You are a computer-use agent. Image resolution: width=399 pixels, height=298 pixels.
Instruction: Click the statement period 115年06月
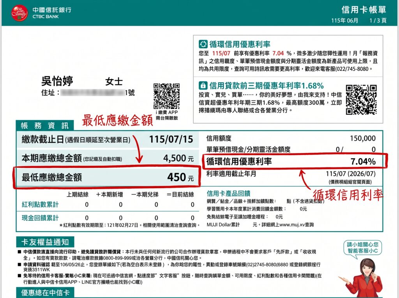345,20
